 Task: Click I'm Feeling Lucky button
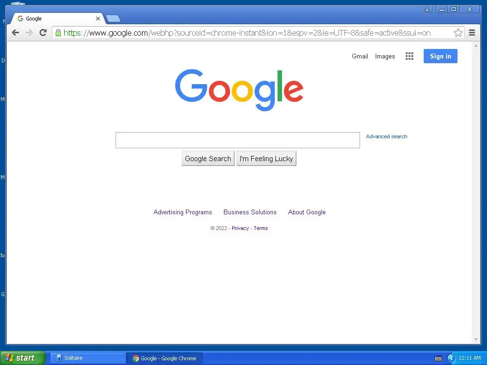coord(266,159)
